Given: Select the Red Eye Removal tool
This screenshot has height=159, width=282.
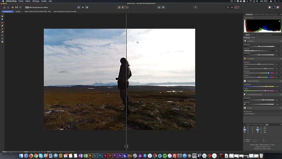Looking at the screenshot, I should [2, 22].
